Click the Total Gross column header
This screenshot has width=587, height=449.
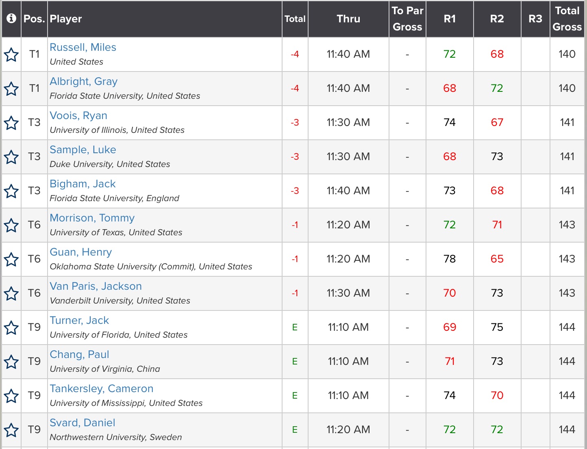click(567, 19)
